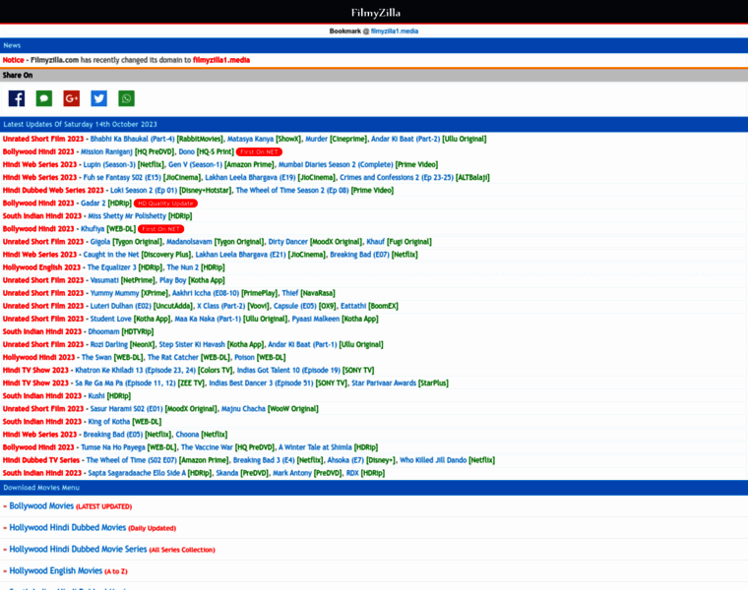Open Play Boy link
Viewport: 748px width, 590px height.
pyautogui.click(x=172, y=280)
